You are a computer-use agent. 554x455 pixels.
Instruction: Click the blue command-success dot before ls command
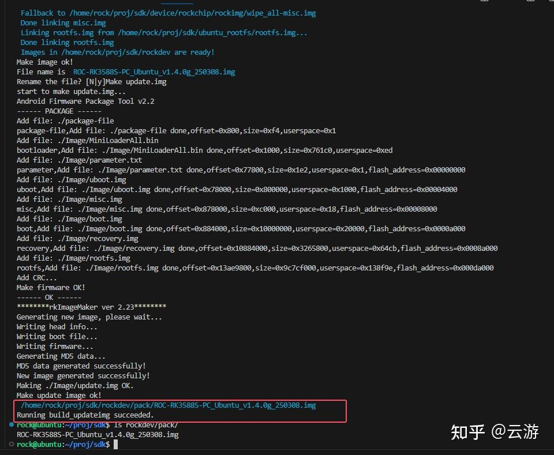(12, 424)
